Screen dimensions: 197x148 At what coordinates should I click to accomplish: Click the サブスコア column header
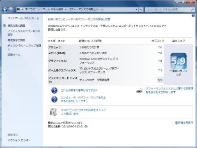pyautogui.click(x=158, y=41)
